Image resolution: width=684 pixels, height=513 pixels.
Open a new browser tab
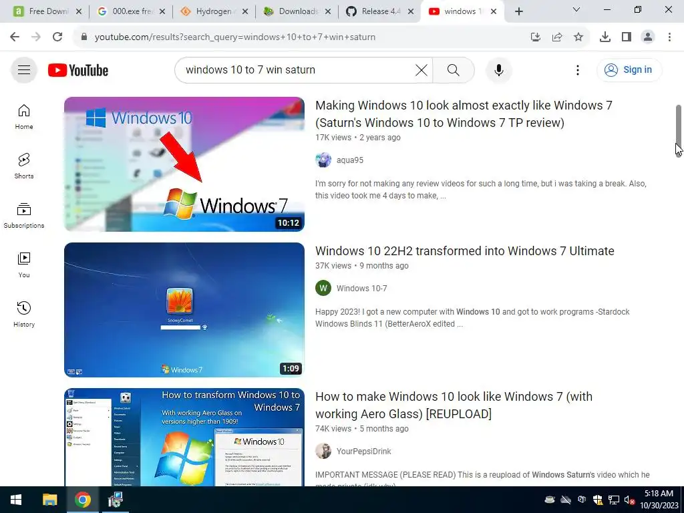[518, 11]
